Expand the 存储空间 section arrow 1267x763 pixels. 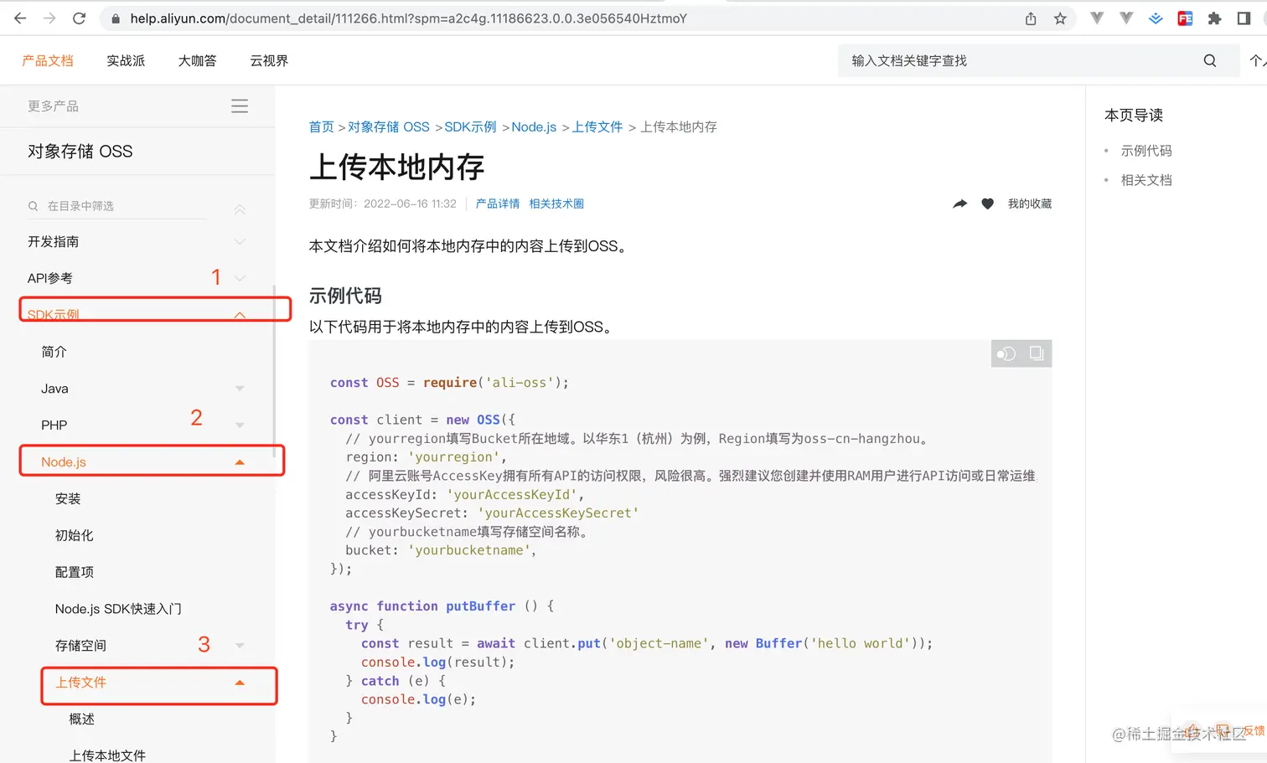pos(240,646)
